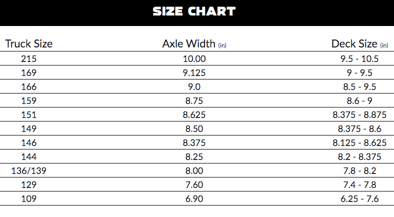Image resolution: width=394 pixels, height=217 pixels.
Task: Click axle width value 10.00
Action: (194, 58)
